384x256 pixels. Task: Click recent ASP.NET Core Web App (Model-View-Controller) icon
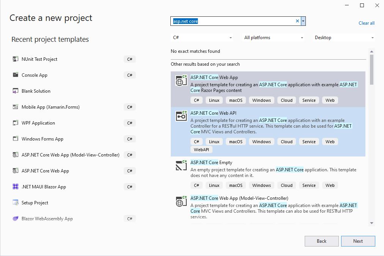coord(16,155)
